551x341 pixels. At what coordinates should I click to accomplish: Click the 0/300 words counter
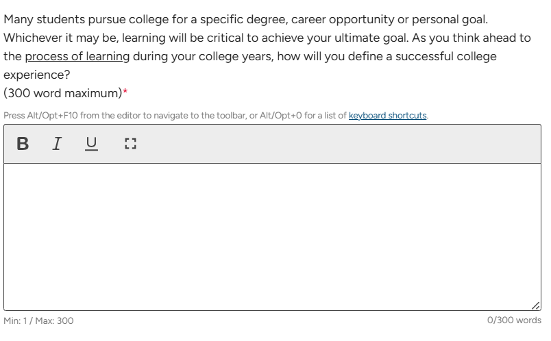click(x=514, y=320)
